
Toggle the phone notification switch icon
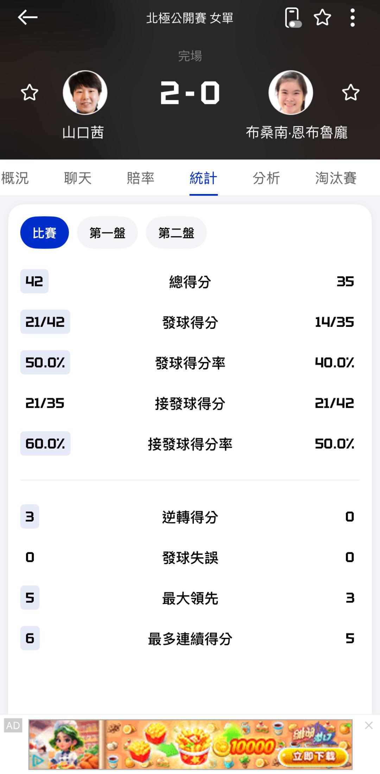(292, 18)
